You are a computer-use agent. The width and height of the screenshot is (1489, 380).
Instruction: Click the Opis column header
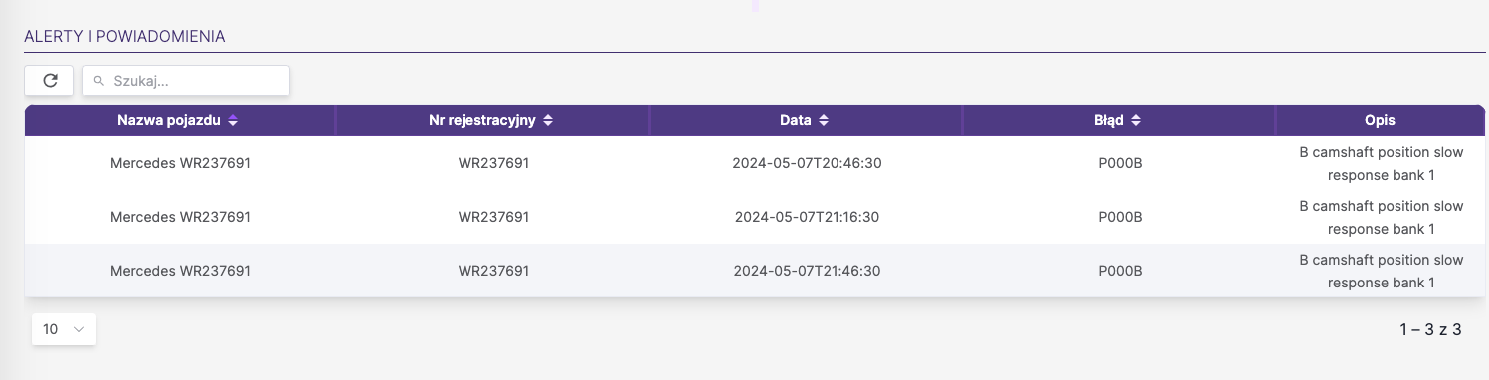tap(1381, 120)
